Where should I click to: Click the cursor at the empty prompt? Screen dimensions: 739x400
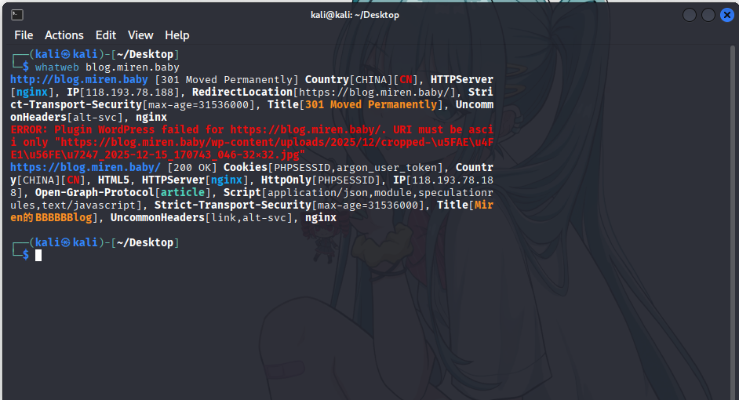tap(38, 256)
